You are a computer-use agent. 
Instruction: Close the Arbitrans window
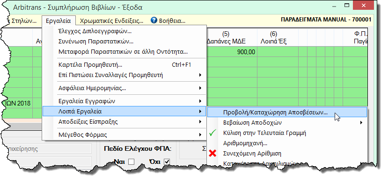click(364, 5)
